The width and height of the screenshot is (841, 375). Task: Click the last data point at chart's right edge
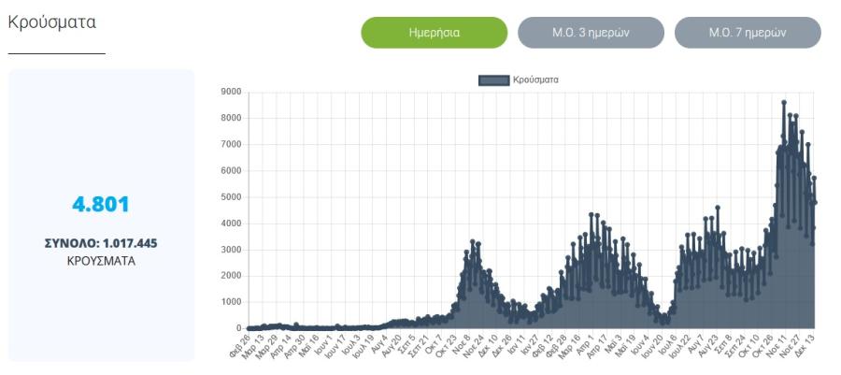(x=815, y=202)
